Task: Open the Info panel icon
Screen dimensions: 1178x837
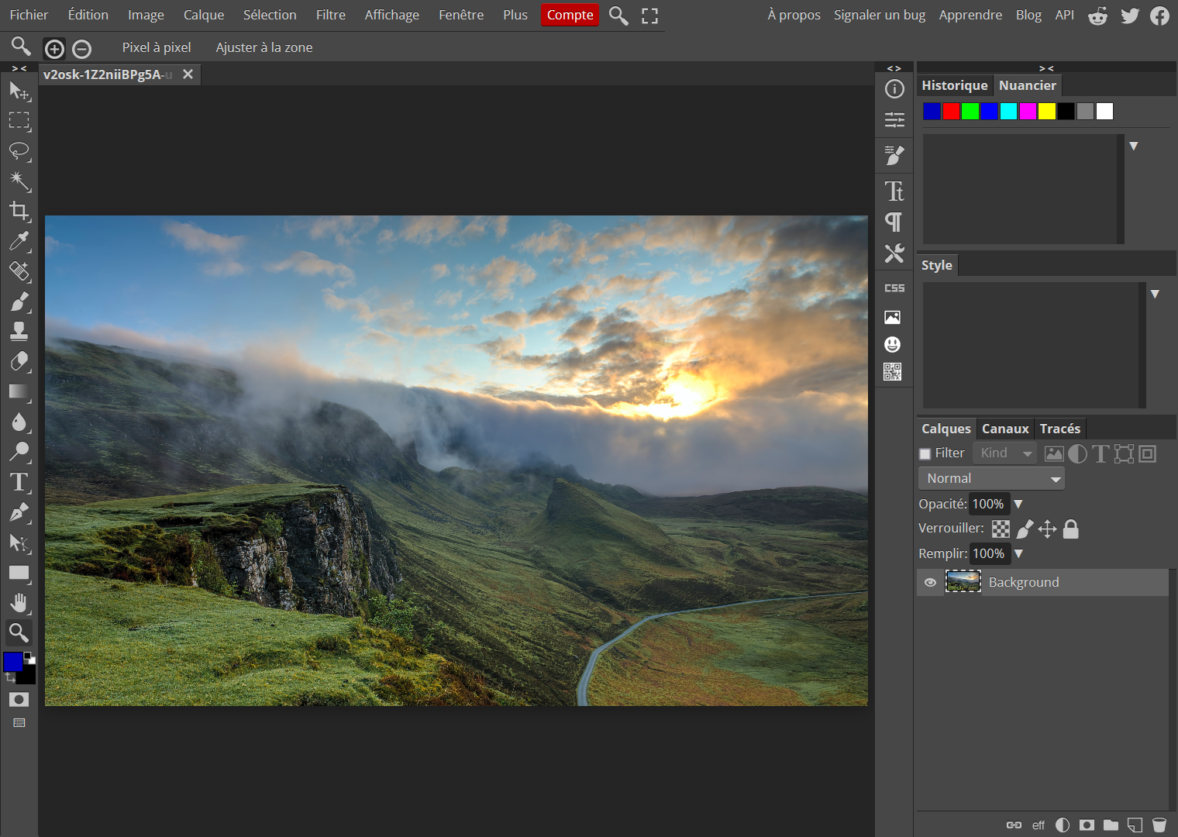Action: [x=894, y=89]
